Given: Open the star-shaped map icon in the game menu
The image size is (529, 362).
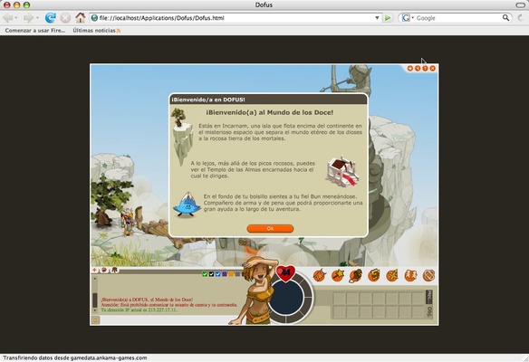Looking at the screenshot, I should point(392,275).
